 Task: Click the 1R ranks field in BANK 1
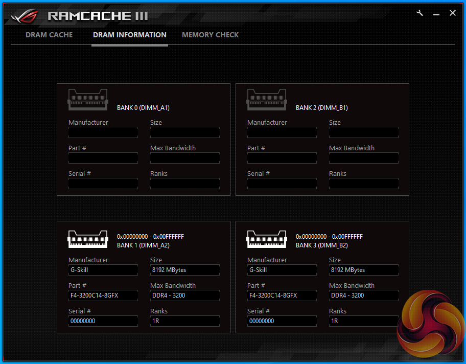click(185, 321)
